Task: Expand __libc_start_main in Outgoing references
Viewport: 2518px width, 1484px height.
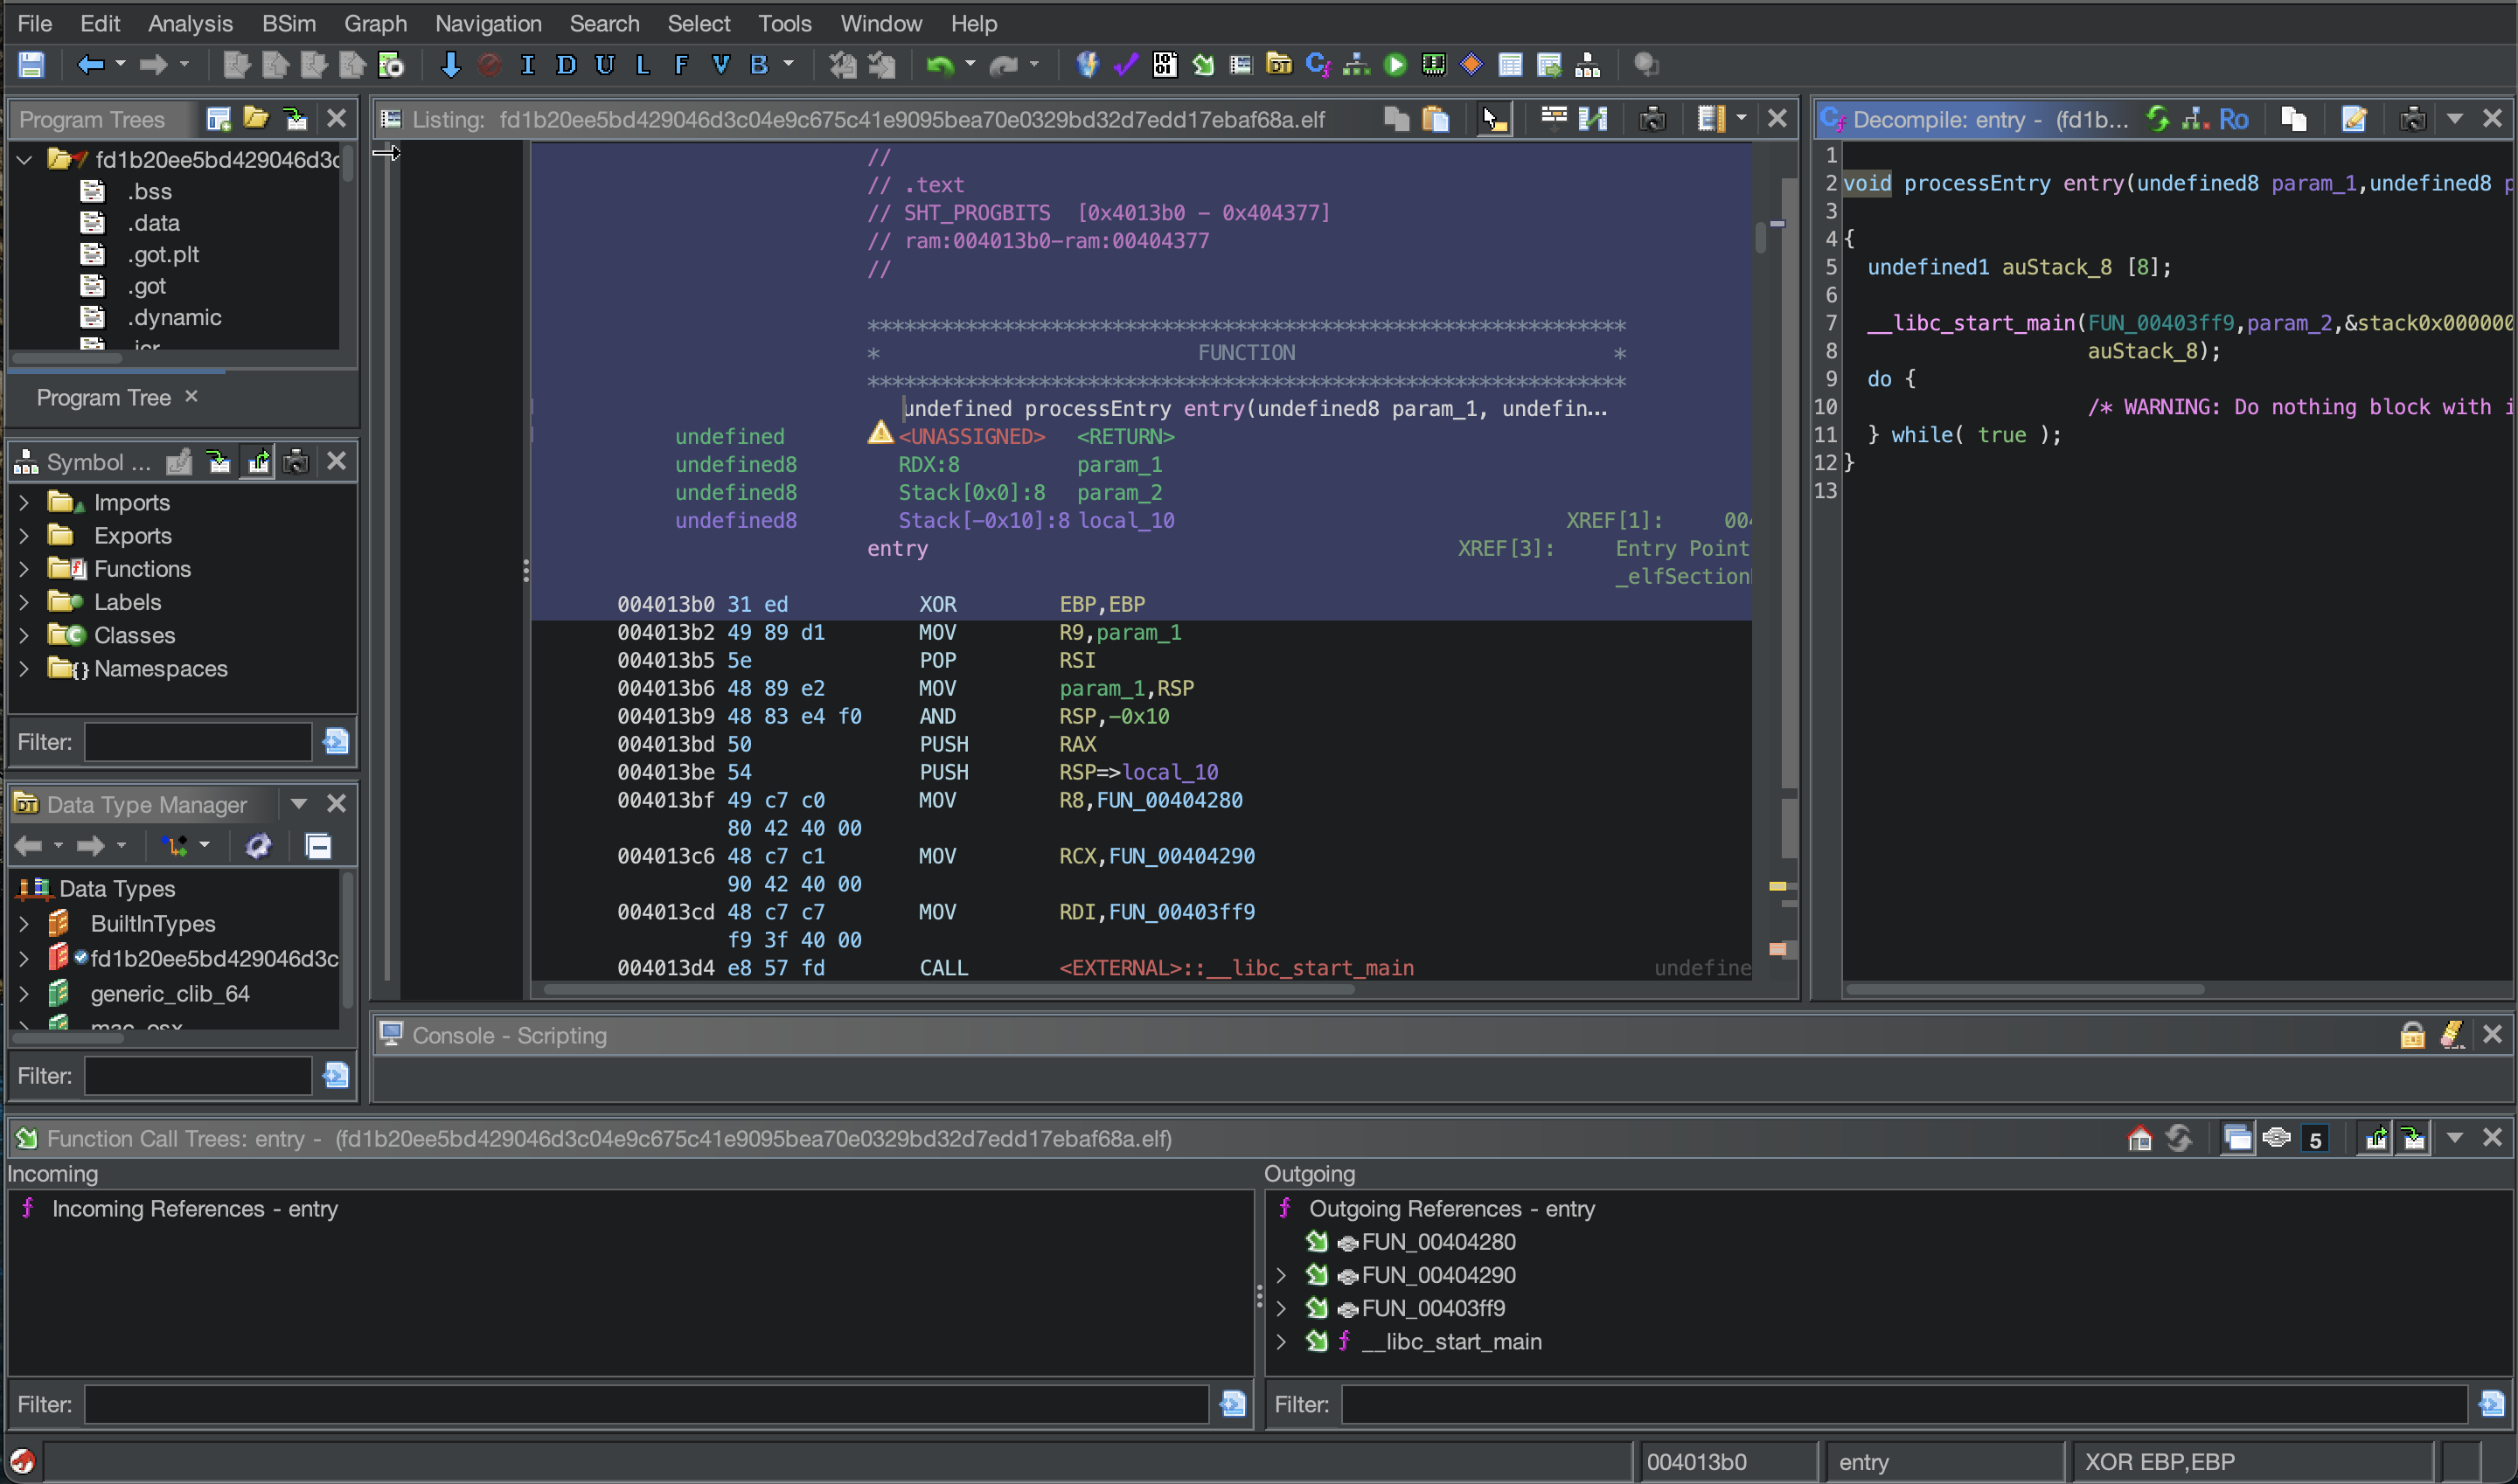Action: coord(1282,1341)
